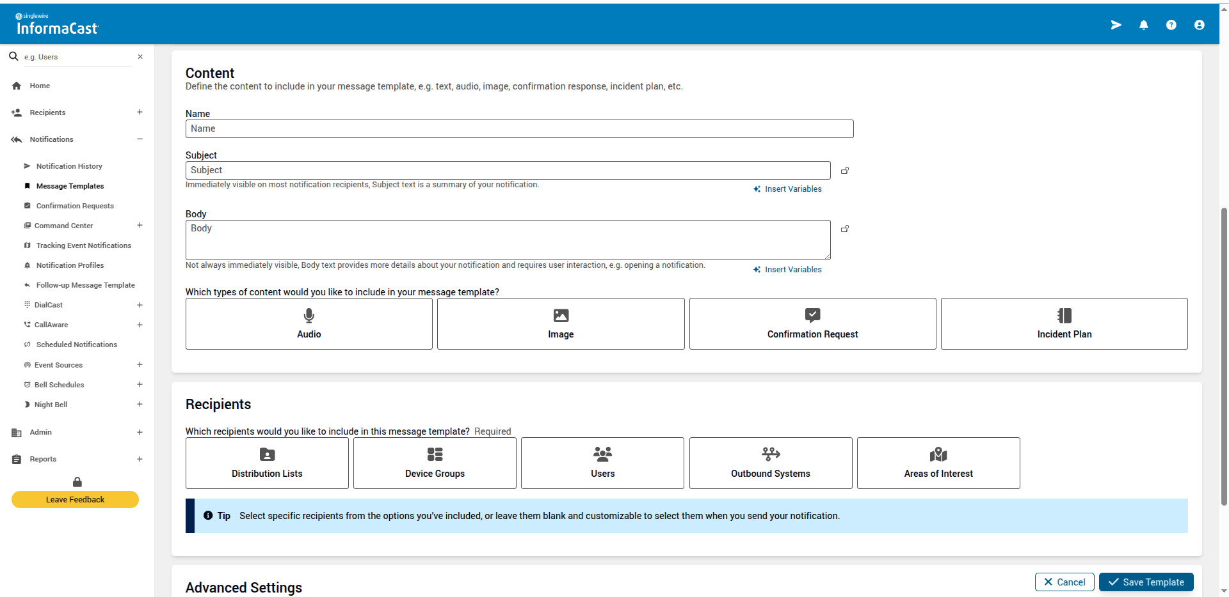Toggle Audio content type tile
Viewport: 1229px width, 597px height.
pos(309,323)
